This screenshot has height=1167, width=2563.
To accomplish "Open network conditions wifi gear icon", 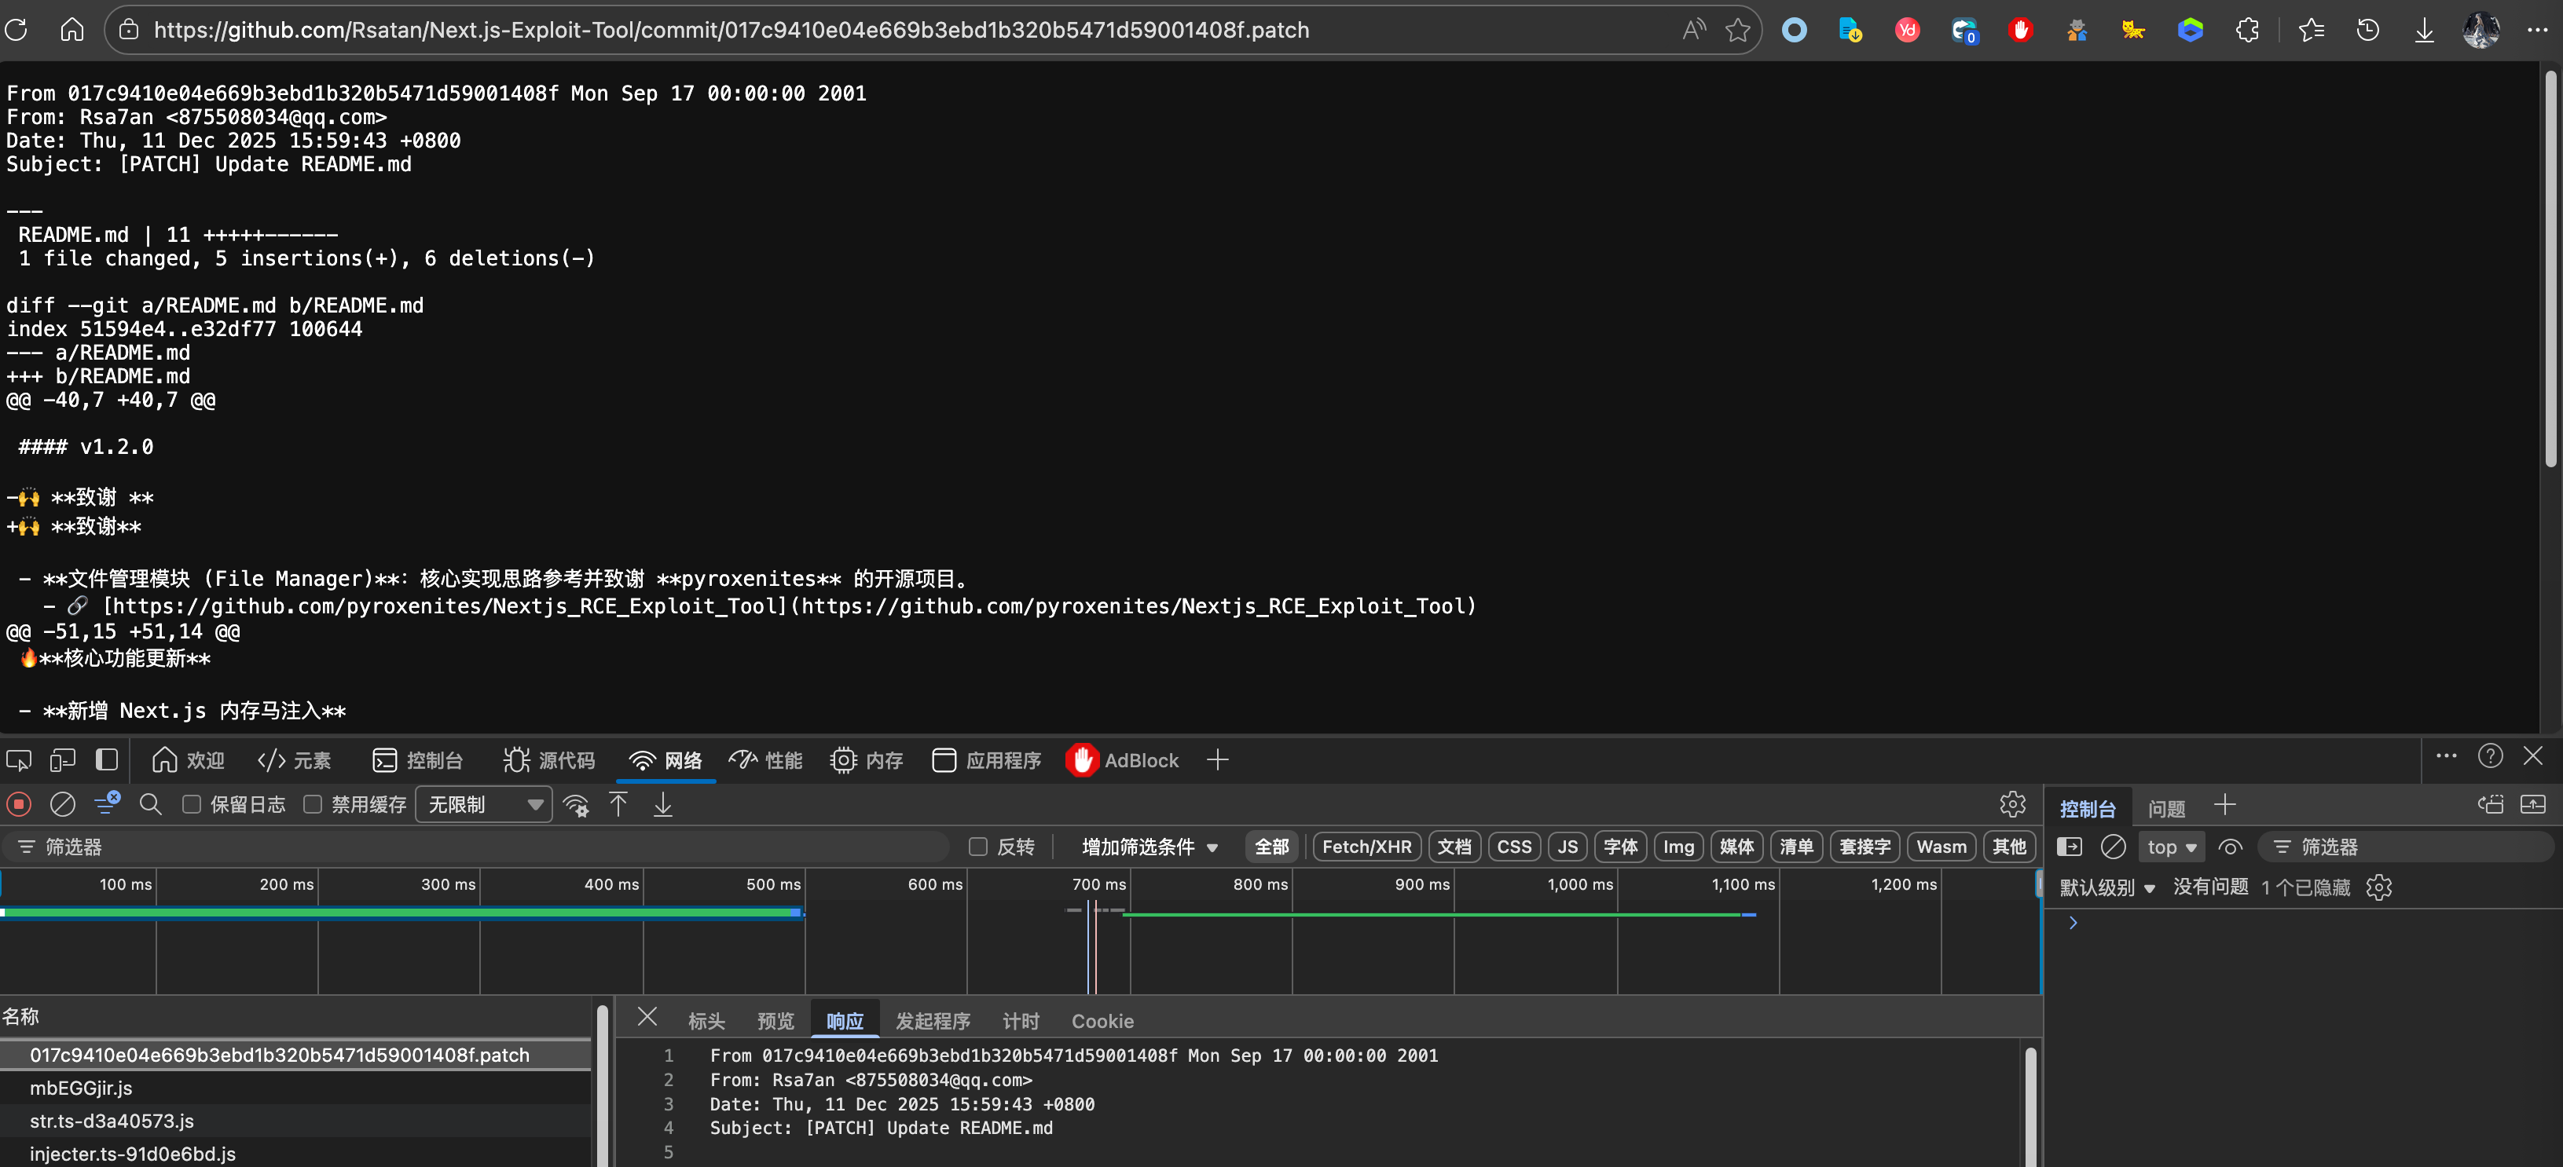I will [576, 804].
